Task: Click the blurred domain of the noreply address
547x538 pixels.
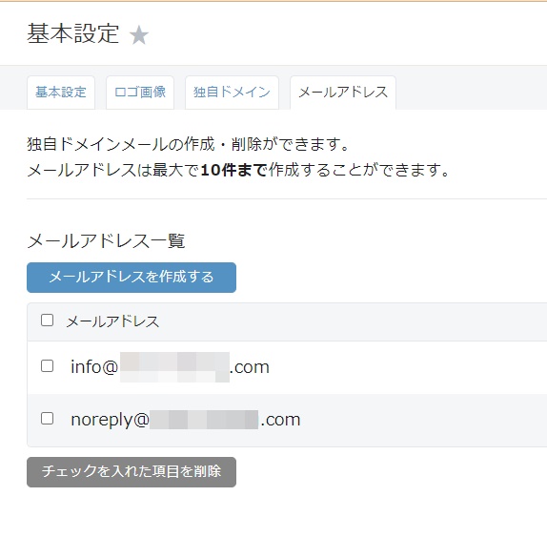Action: coord(204,420)
